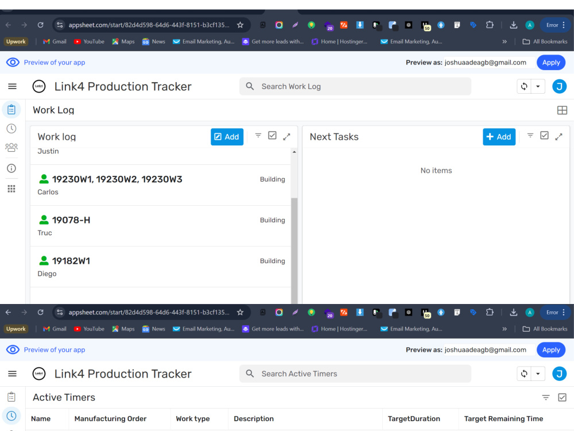
Task: Add a new Work log entry
Action: coord(227,137)
